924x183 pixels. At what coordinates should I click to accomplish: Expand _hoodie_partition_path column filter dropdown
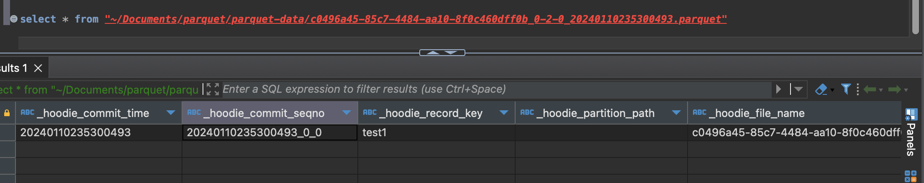click(x=676, y=113)
